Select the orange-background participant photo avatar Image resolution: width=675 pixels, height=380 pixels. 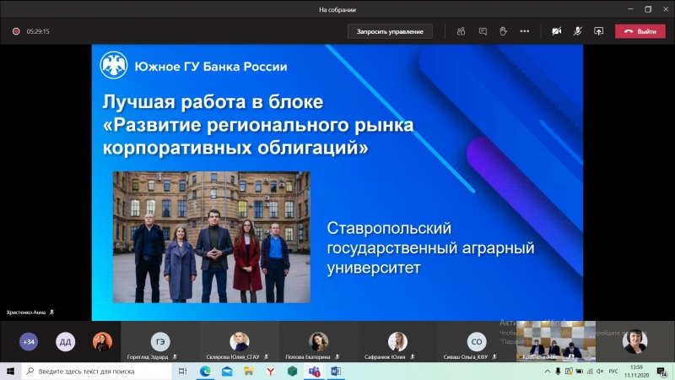click(102, 342)
